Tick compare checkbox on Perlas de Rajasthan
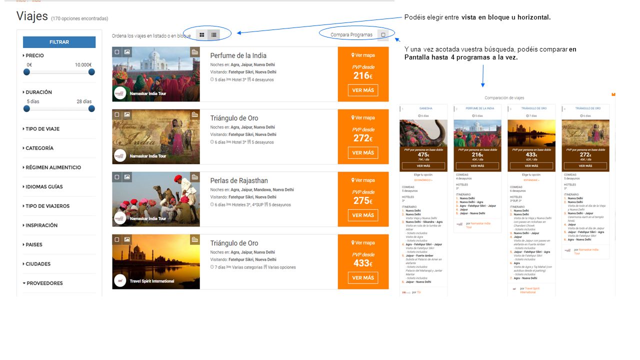 pyautogui.click(x=117, y=177)
